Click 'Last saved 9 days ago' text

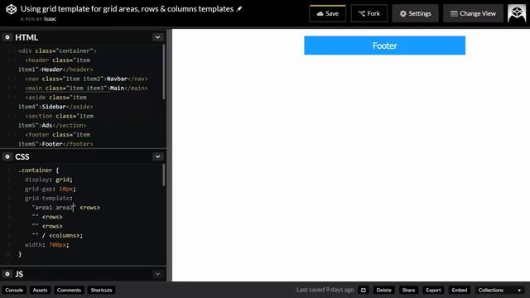(325, 290)
